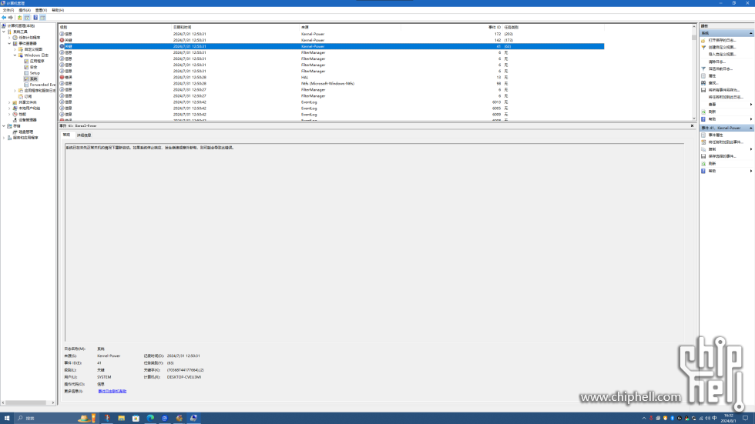The height and width of the screenshot is (424, 755).
Task: Select 磁盘管理 (Disk Management) in tree
Action: pyautogui.click(x=26, y=132)
